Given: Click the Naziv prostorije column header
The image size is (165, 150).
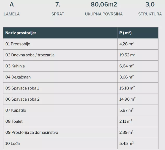Looking at the screenshot, I should [x=21, y=33].
